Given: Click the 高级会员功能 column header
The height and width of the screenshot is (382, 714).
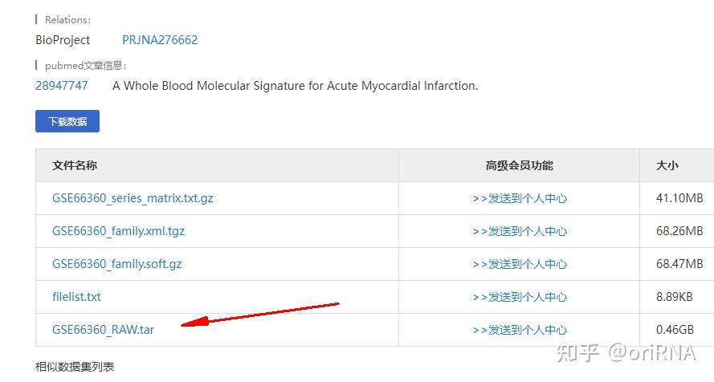Looking at the screenshot, I should pyautogui.click(x=519, y=165).
